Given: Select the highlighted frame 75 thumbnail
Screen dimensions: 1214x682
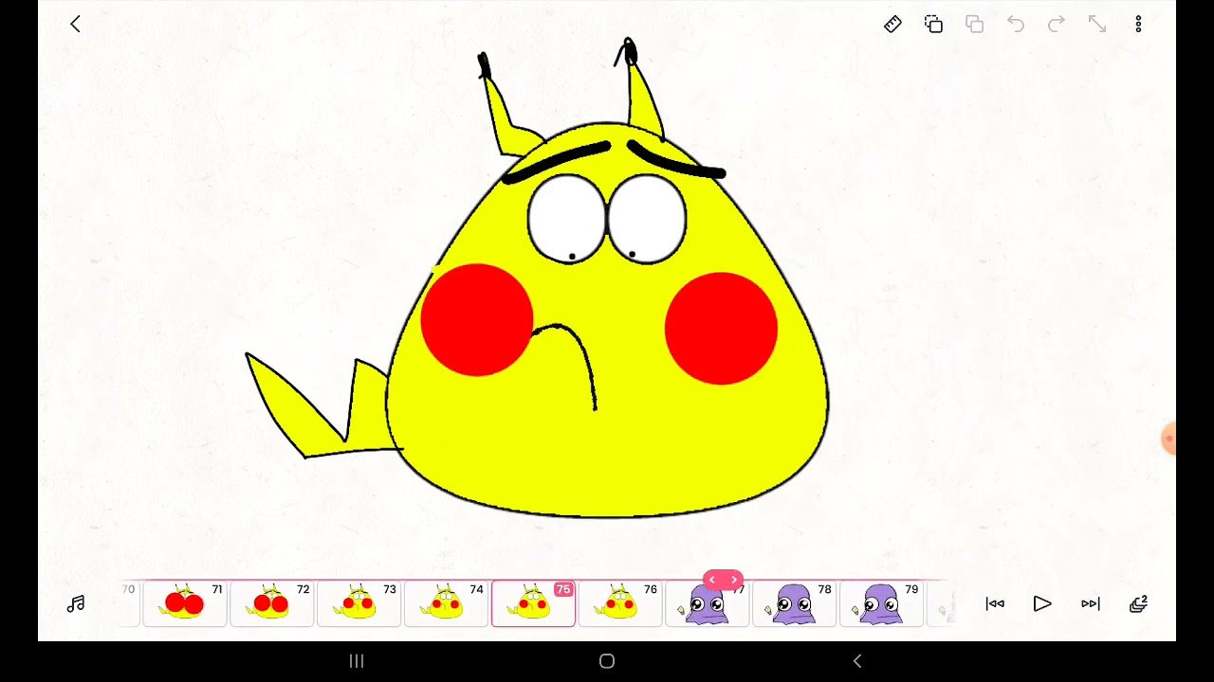Looking at the screenshot, I should pyautogui.click(x=533, y=603).
